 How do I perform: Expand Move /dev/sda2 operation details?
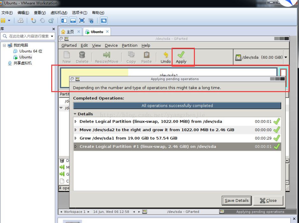tap(76, 130)
